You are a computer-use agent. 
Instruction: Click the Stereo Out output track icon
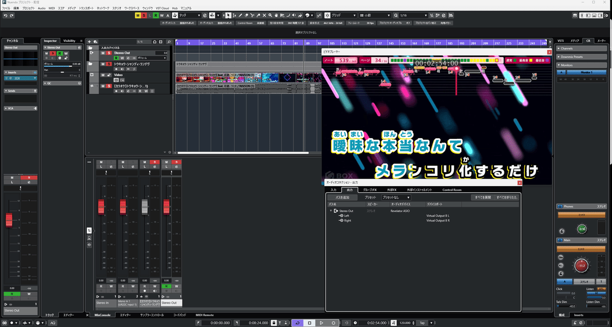click(x=92, y=53)
